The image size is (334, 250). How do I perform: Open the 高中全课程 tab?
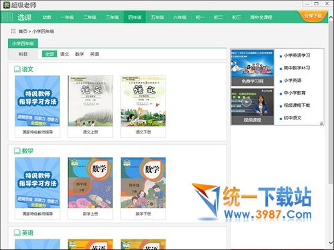pyautogui.click(x=261, y=17)
